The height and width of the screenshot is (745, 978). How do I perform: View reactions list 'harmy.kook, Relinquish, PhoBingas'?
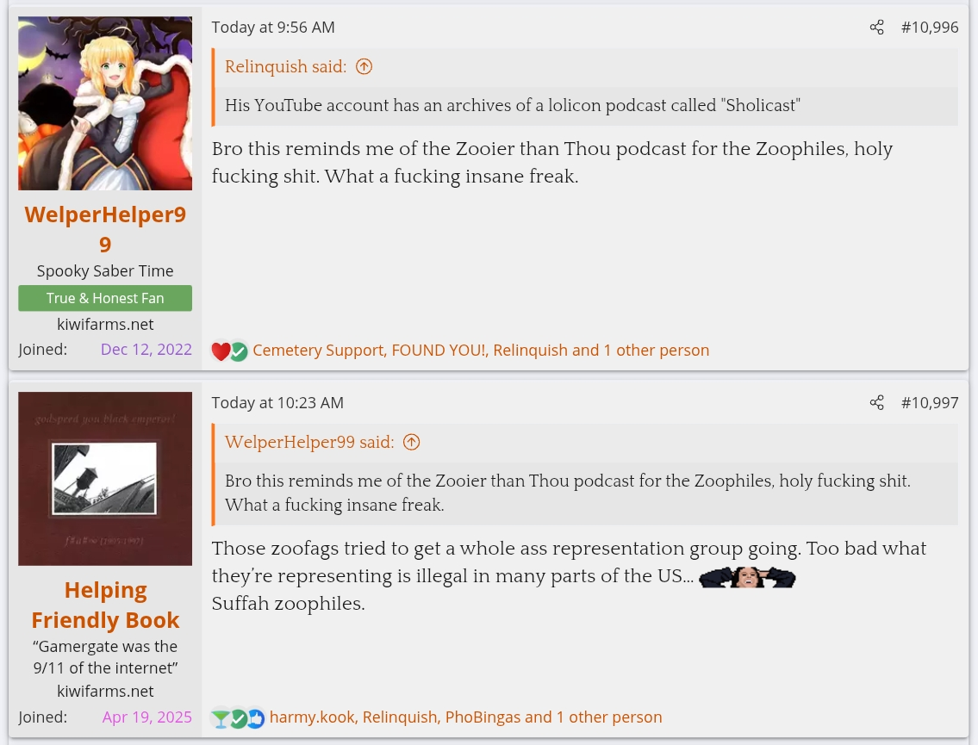(x=466, y=717)
